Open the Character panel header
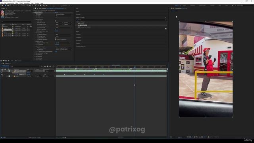Image resolution: width=254 pixels, height=143 pixels. coord(79,37)
